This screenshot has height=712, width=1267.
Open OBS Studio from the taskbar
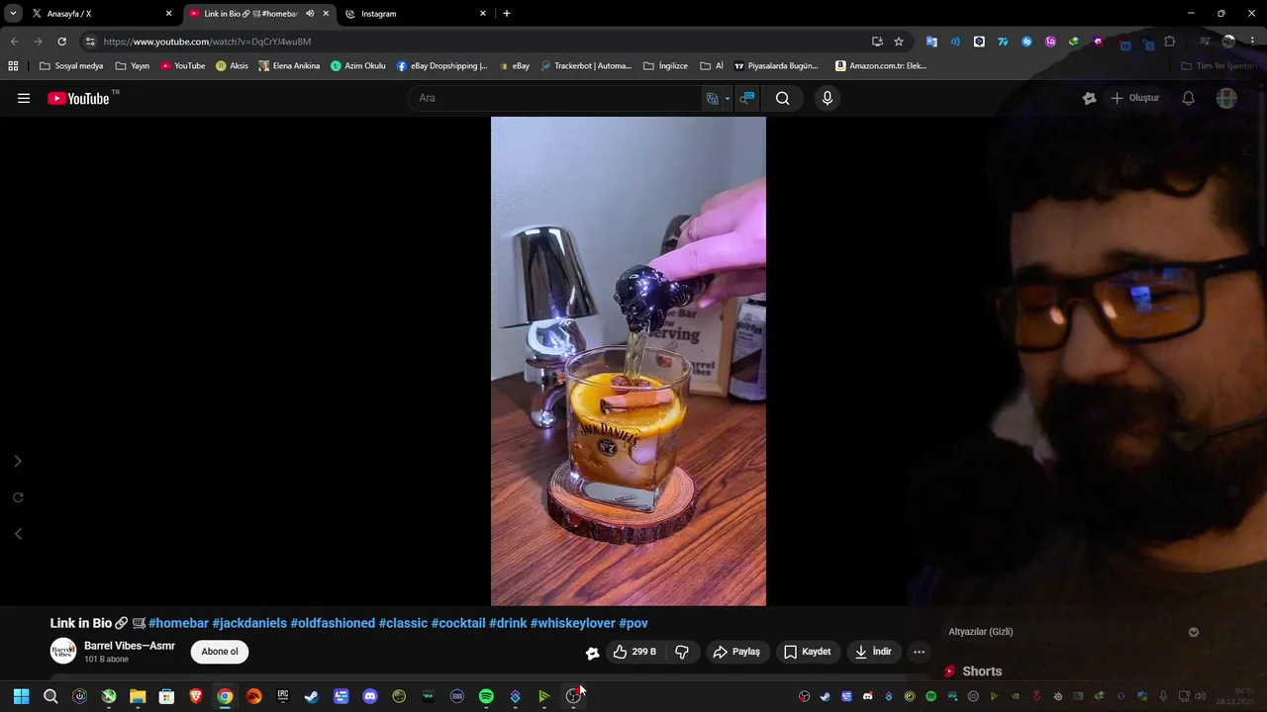(x=573, y=696)
